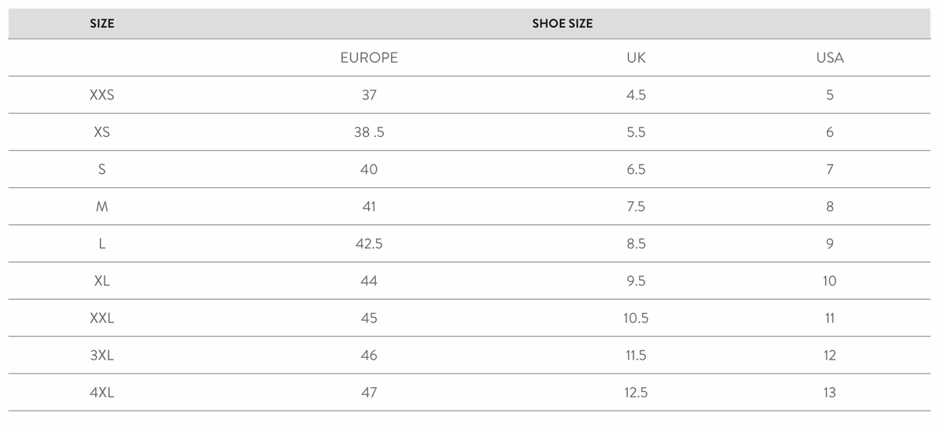
Task: Click the SIZE column header
Action: click(101, 24)
